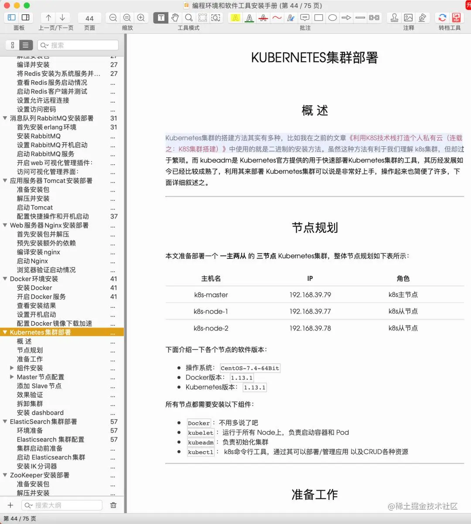The image size is (471, 524).
Task: Select the ellipse shape annotation tool
Action: tap(332, 17)
